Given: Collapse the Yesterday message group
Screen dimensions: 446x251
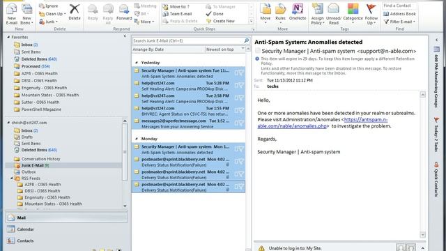Looking at the screenshot, I should (137, 63).
